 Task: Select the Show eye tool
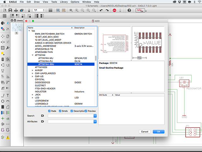[x=8, y=23]
